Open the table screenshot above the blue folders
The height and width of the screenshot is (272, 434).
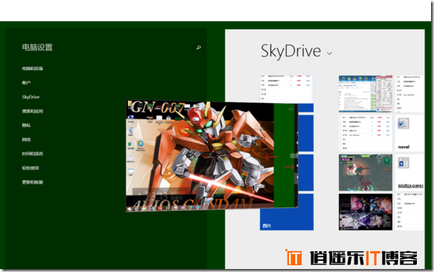coord(286,90)
